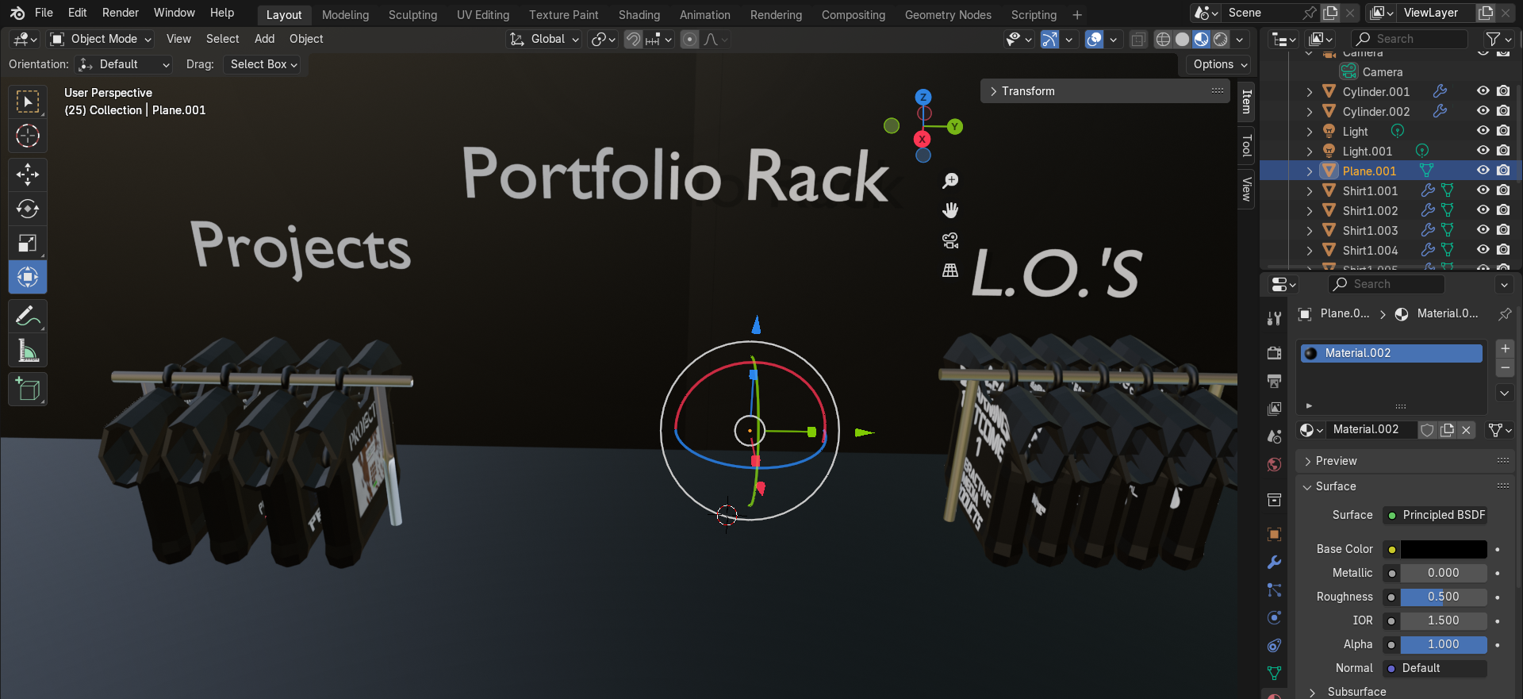Click the Add Cube tool icon
The height and width of the screenshot is (699, 1523).
pos(28,389)
